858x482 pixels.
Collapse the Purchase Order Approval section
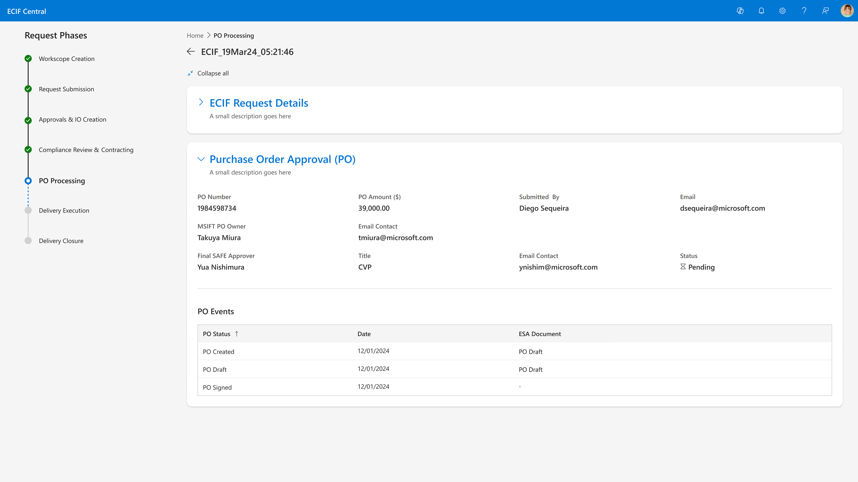pos(201,159)
